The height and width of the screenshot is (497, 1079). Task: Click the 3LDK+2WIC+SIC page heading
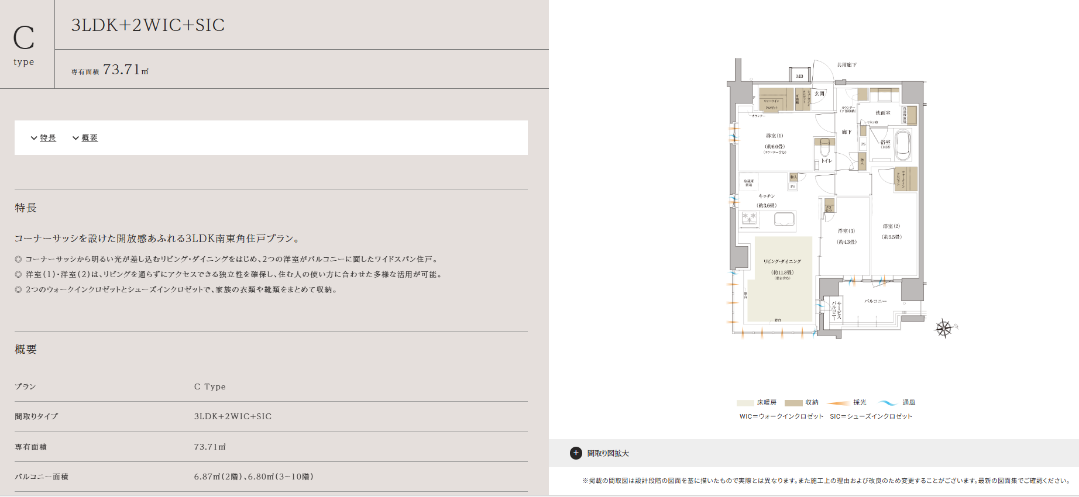click(x=148, y=25)
